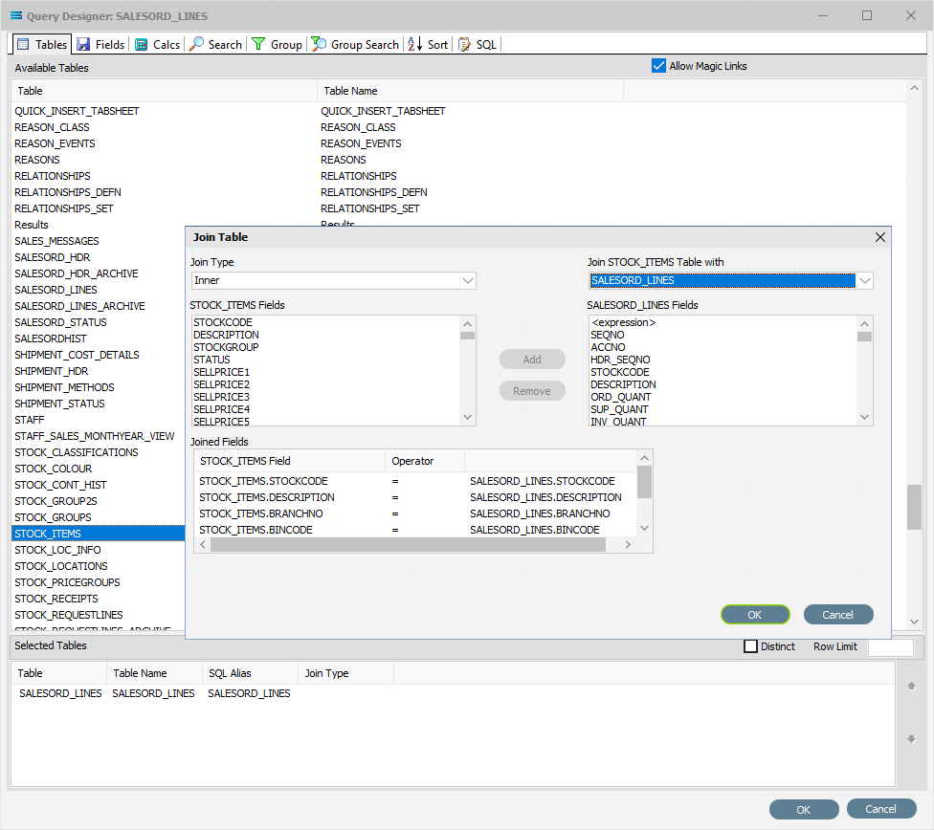
Task: Click the Table Name column header in Available Tables
Action: click(470, 91)
